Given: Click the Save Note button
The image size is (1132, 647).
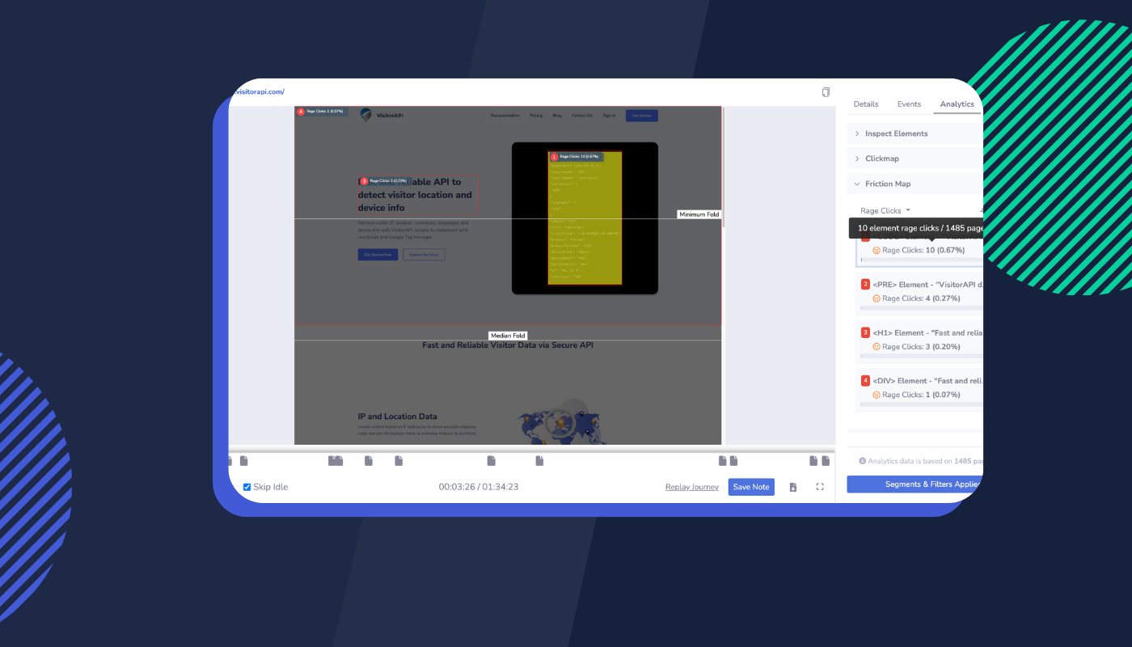Looking at the screenshot, I should point(751,487).
